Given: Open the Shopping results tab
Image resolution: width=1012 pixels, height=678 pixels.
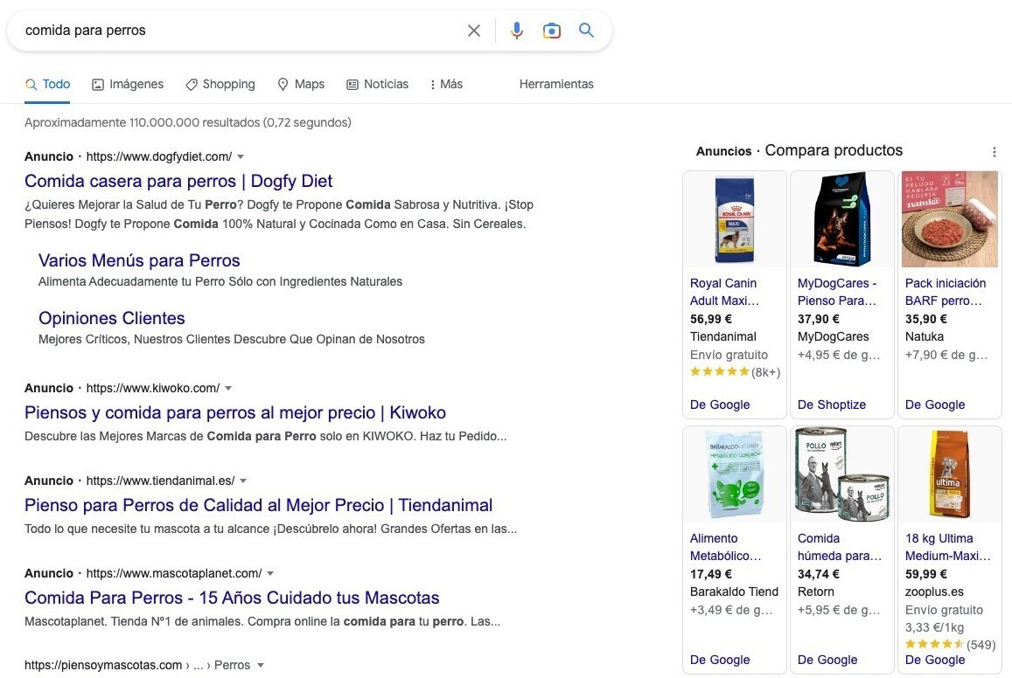Looking at the screenshot, I should pyautogui.click(x=220, y=85).
